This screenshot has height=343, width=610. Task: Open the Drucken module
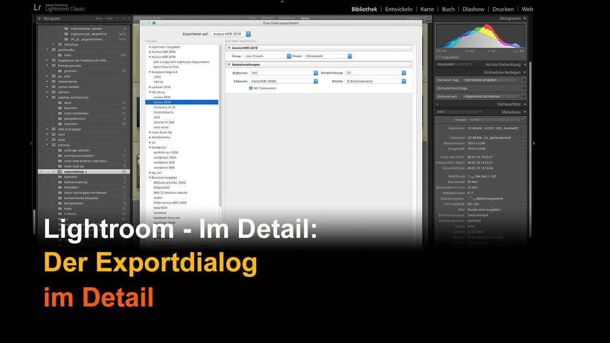click(503, 9)
